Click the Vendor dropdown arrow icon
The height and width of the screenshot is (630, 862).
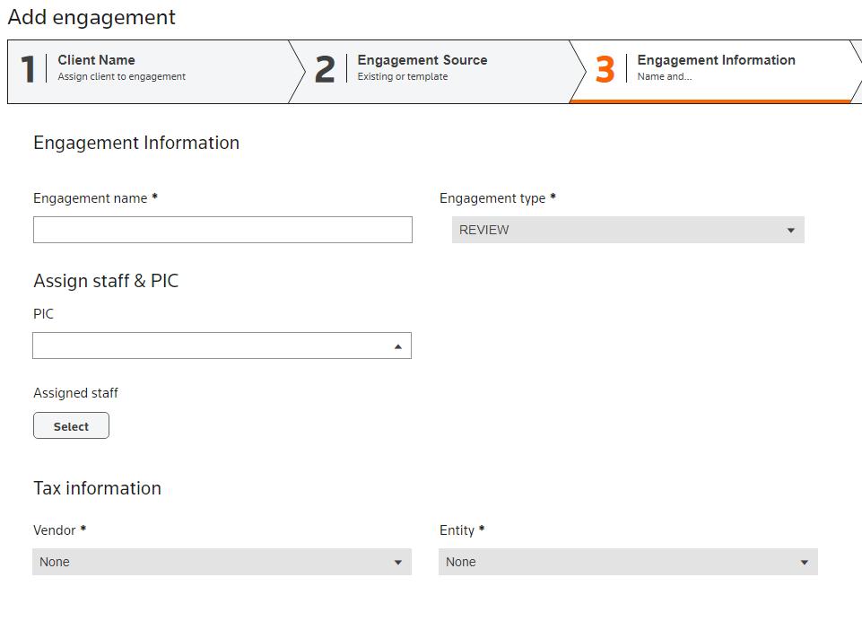397,563
